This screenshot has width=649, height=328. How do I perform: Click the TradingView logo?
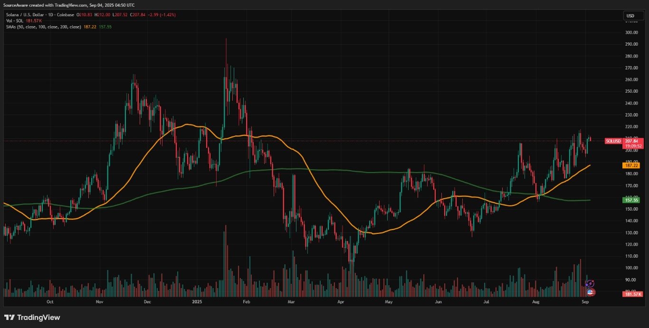(32, 317)
